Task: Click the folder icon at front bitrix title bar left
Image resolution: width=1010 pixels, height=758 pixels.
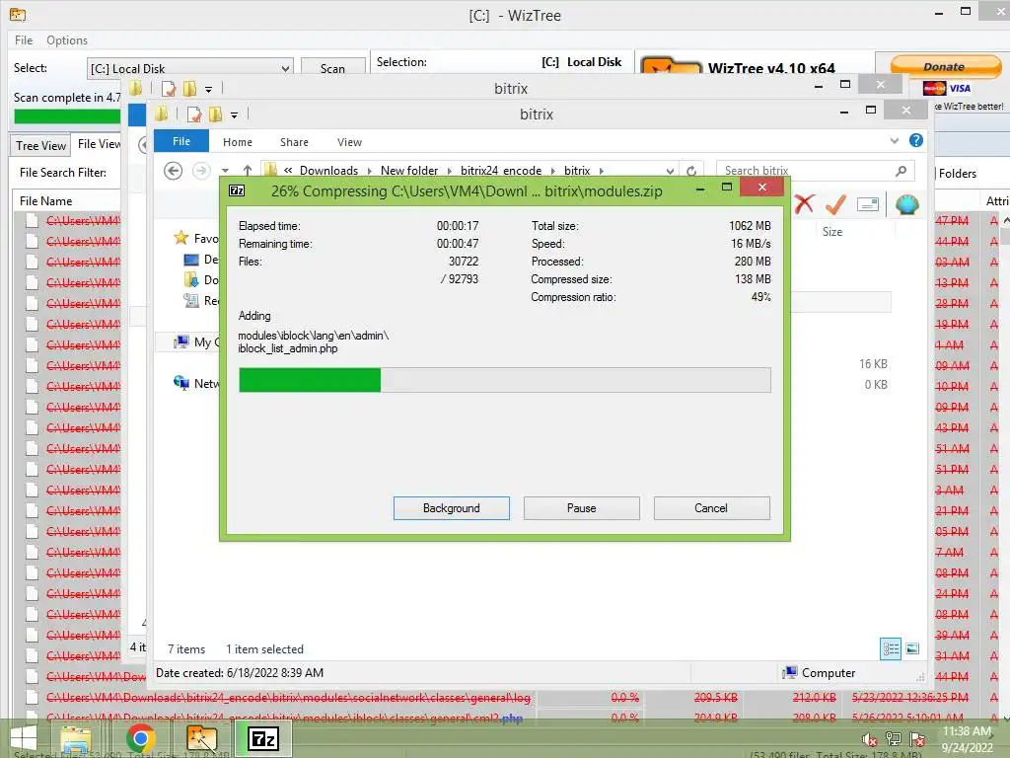Action: click(161, 114)
